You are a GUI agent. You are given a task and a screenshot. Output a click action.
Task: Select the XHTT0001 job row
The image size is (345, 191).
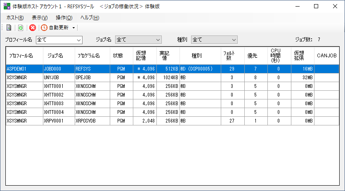coord(172,86)
